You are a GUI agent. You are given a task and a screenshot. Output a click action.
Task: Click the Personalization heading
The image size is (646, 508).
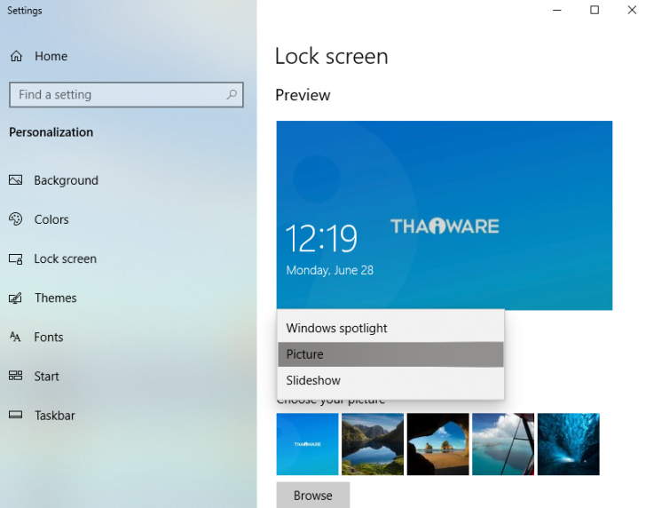coord(51,132)
